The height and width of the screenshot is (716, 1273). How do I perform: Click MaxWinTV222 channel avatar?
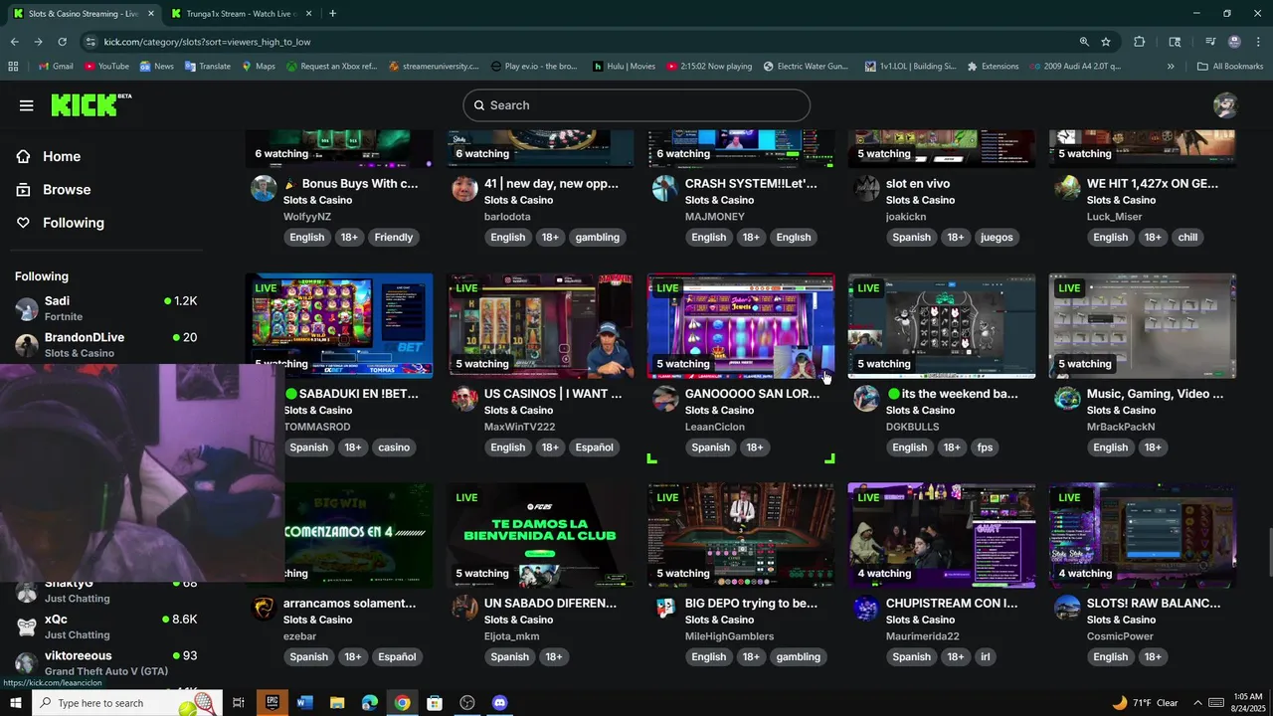464,399
